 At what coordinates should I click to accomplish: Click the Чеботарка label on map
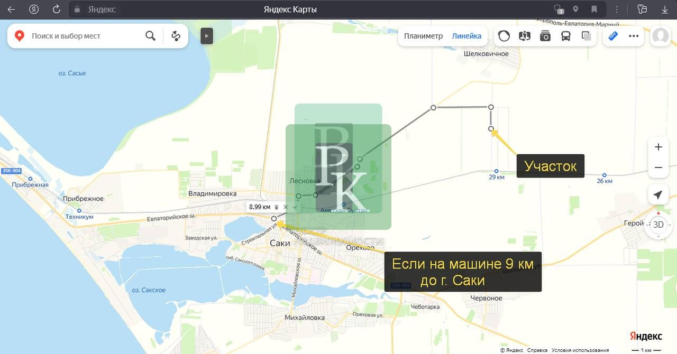pos(426,307)
